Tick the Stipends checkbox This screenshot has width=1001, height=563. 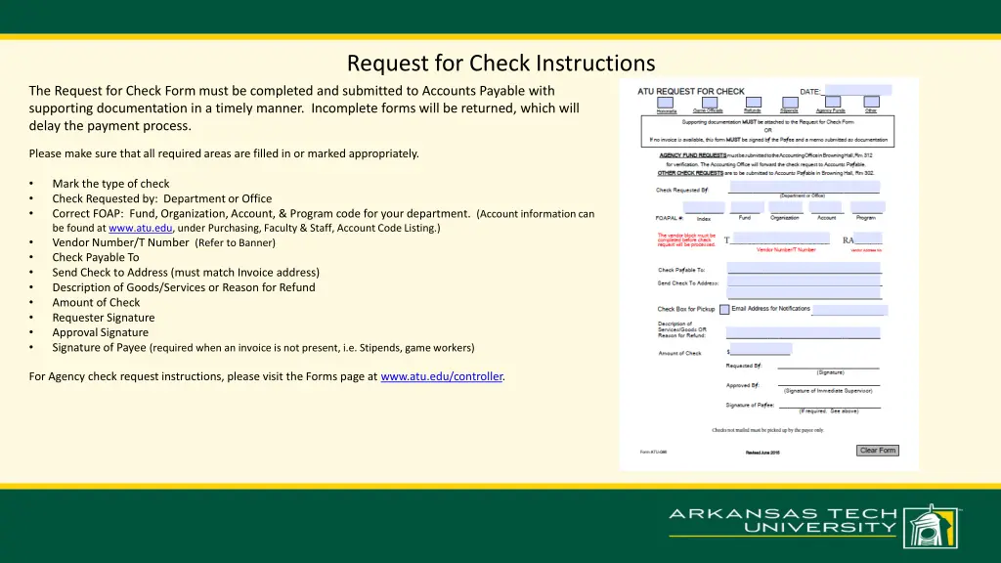pos(790,102)
